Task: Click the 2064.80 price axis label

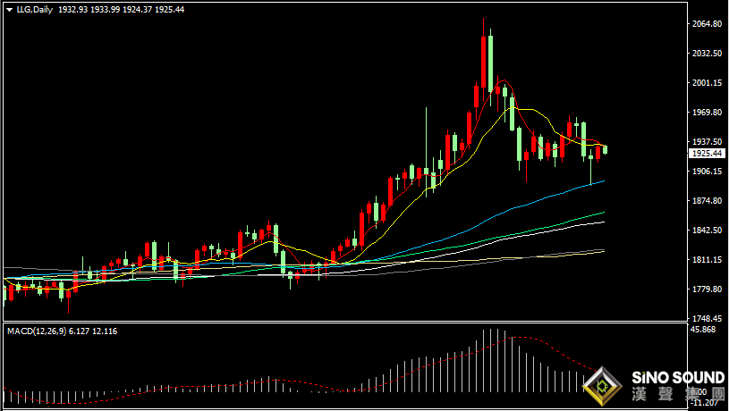Action: (708, 24)
